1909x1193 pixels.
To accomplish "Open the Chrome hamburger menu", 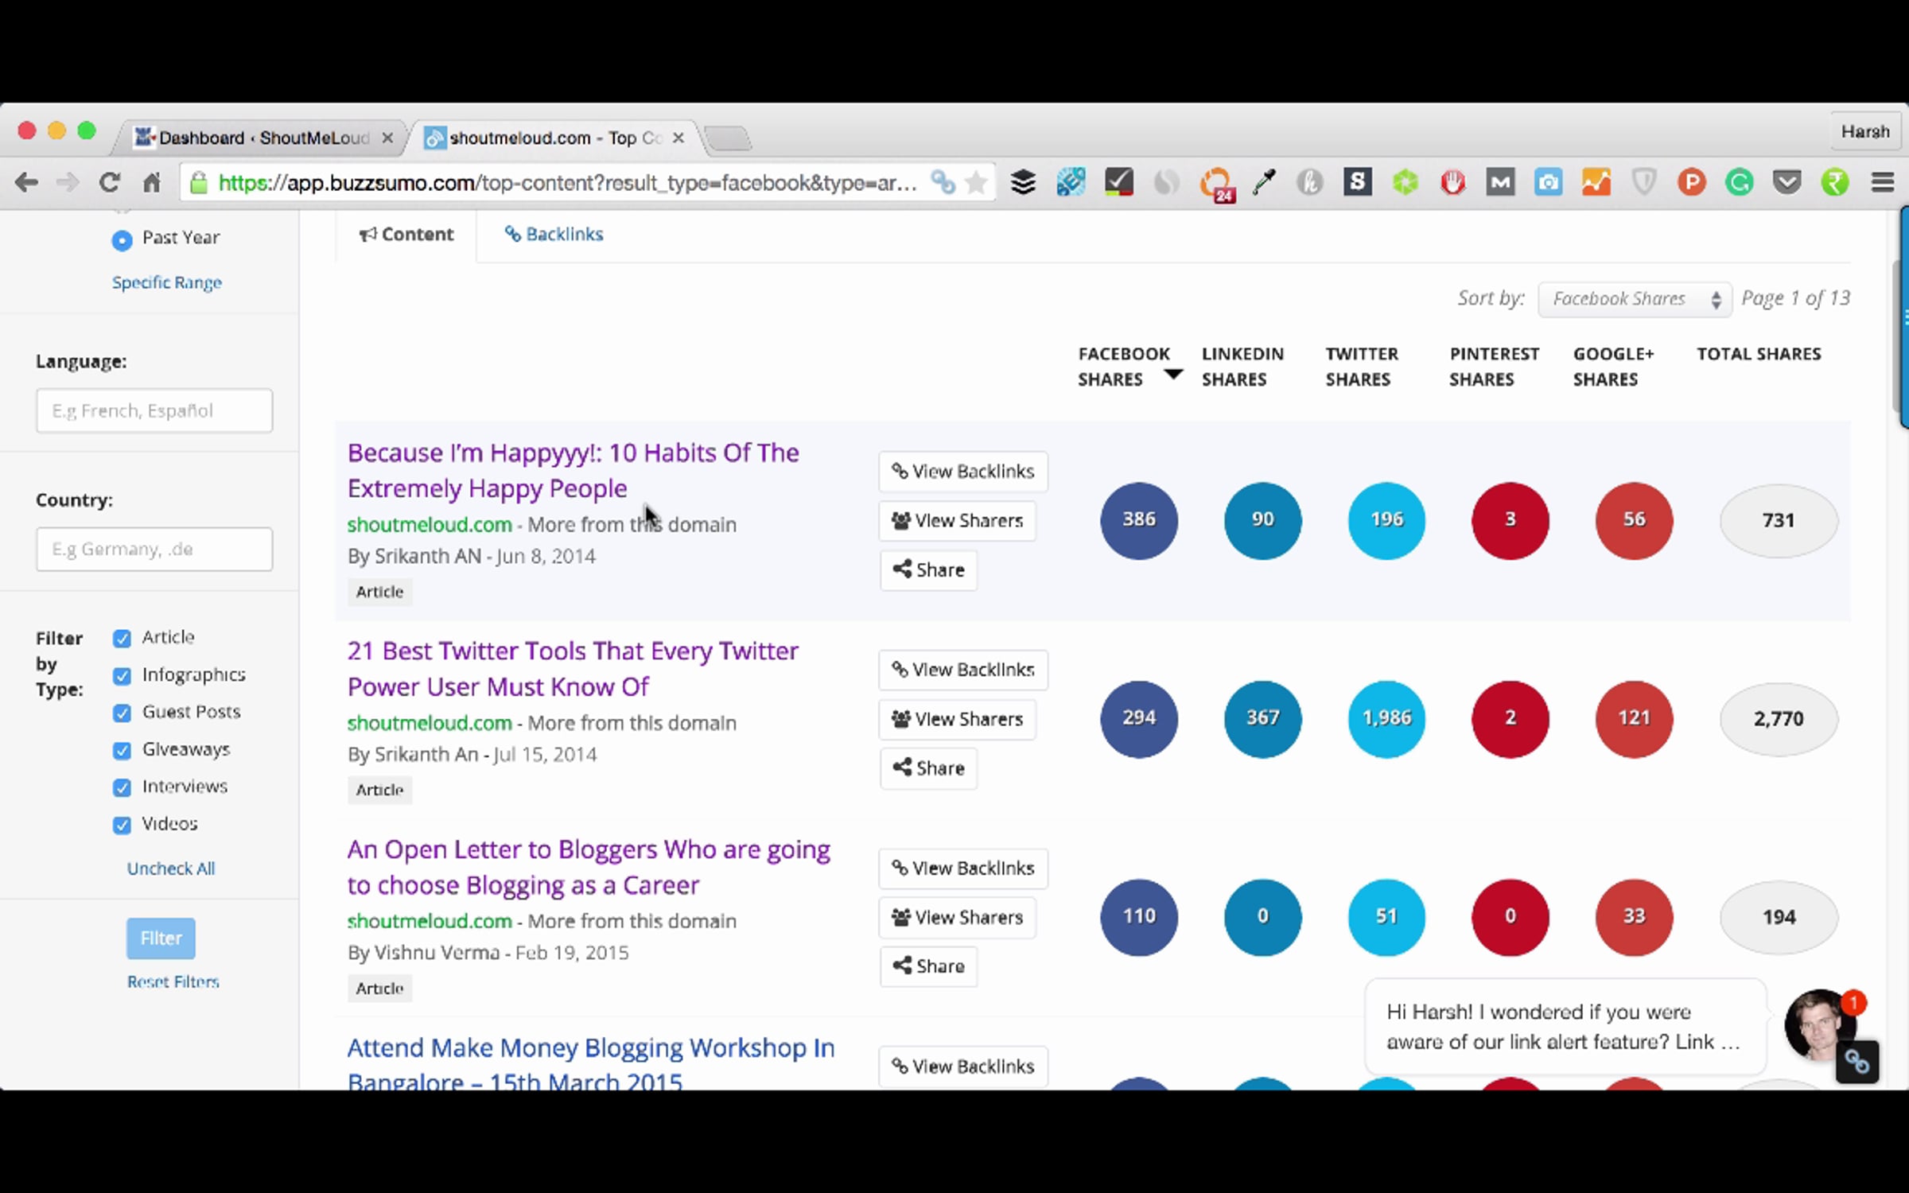I will click(x=1882, y=183).
